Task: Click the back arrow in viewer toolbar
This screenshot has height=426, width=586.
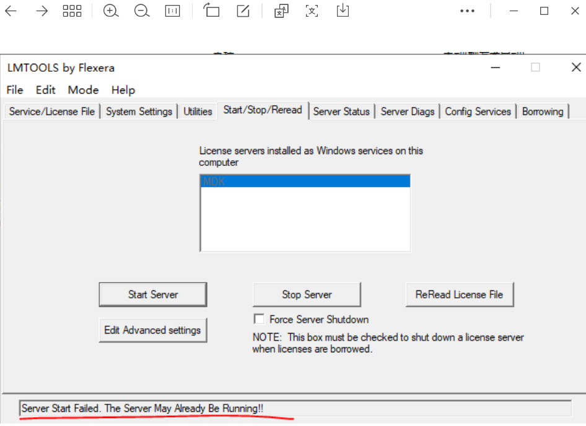Action: click(11, 11)
